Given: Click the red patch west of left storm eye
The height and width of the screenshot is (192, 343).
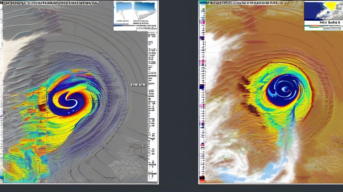Looking at the screenshot, I should pos(43,108).
